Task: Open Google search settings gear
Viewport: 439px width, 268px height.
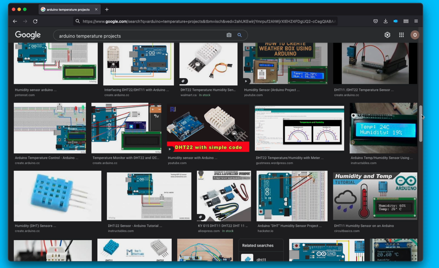Action: pos(387,35)
